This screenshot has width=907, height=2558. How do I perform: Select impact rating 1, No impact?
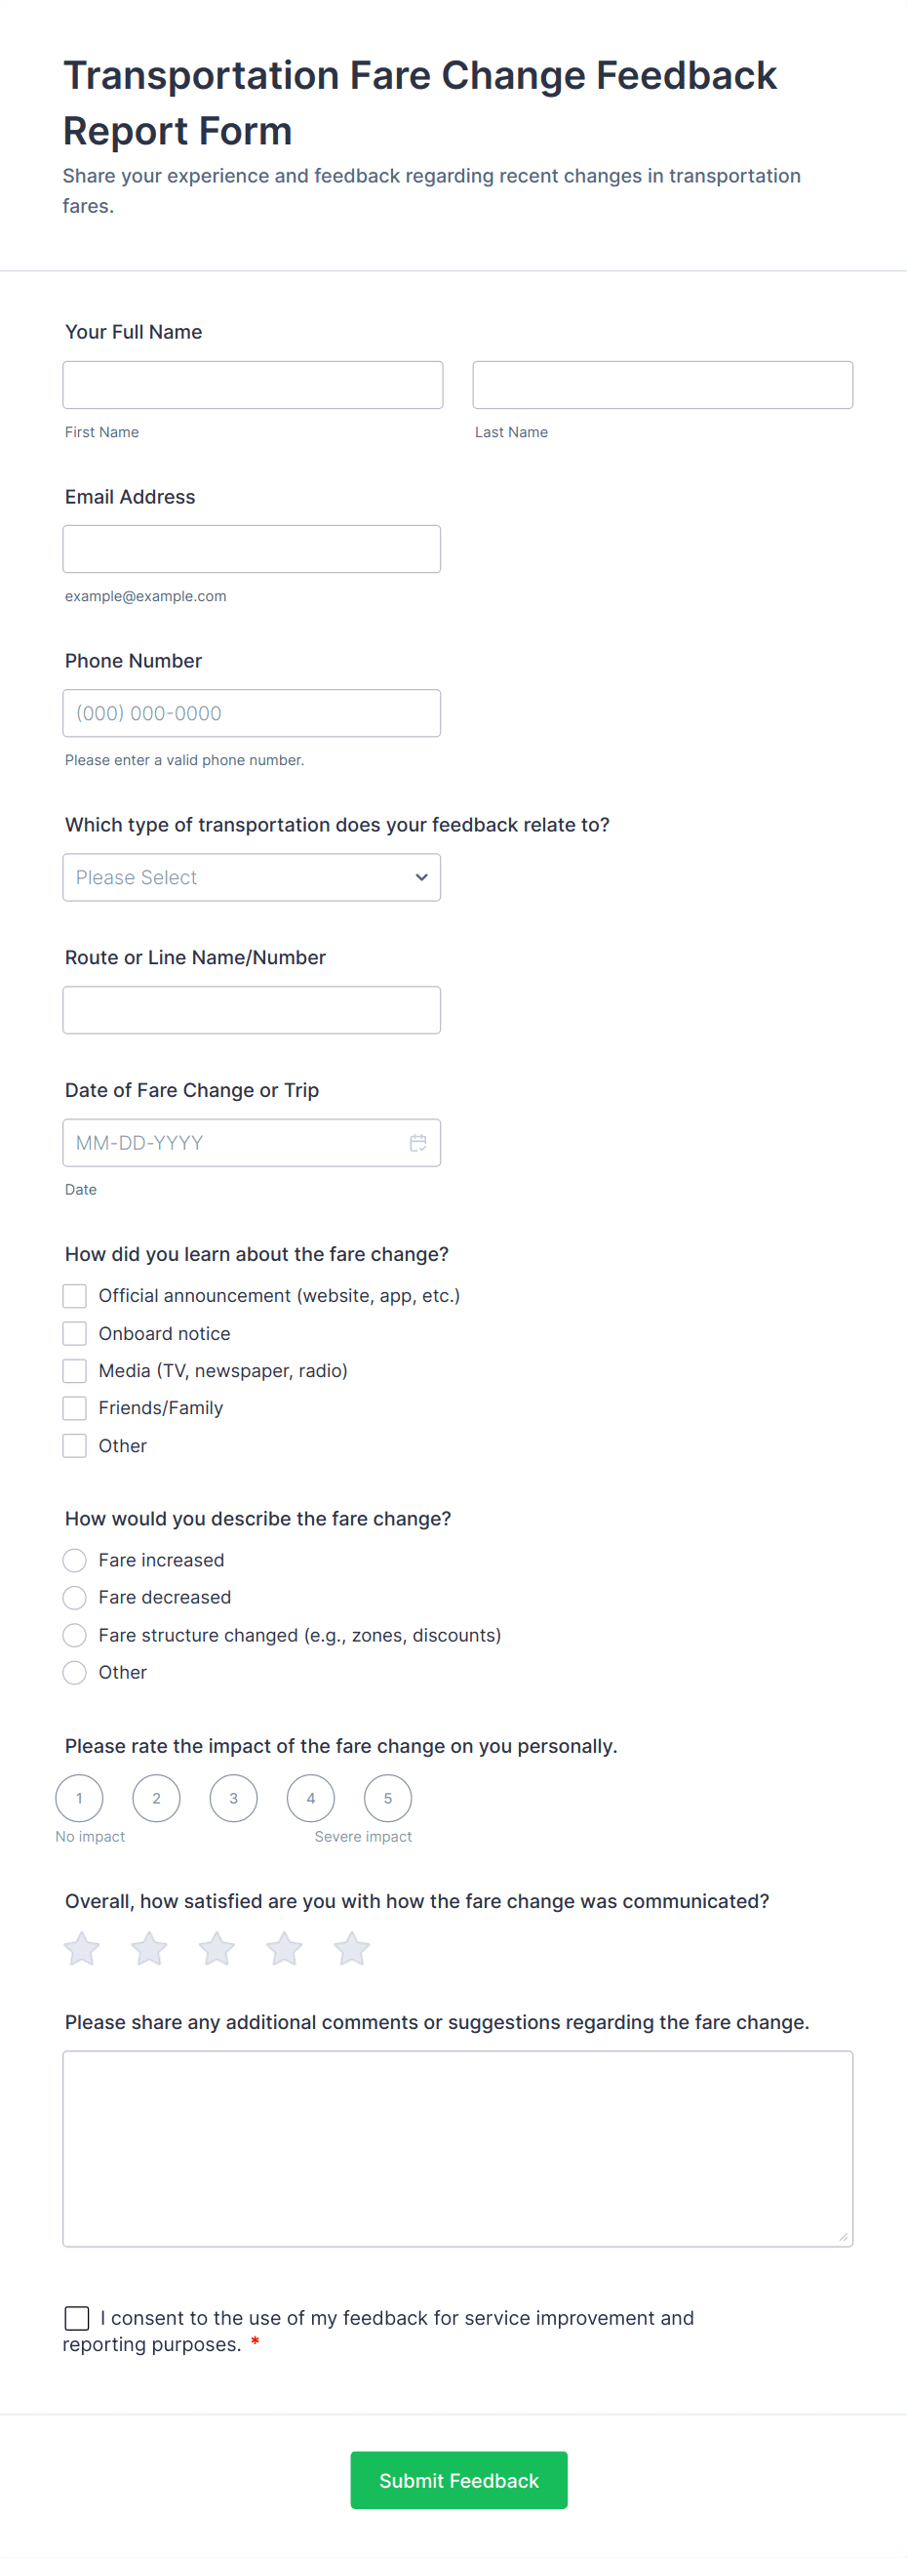(x=79, y=1799)
